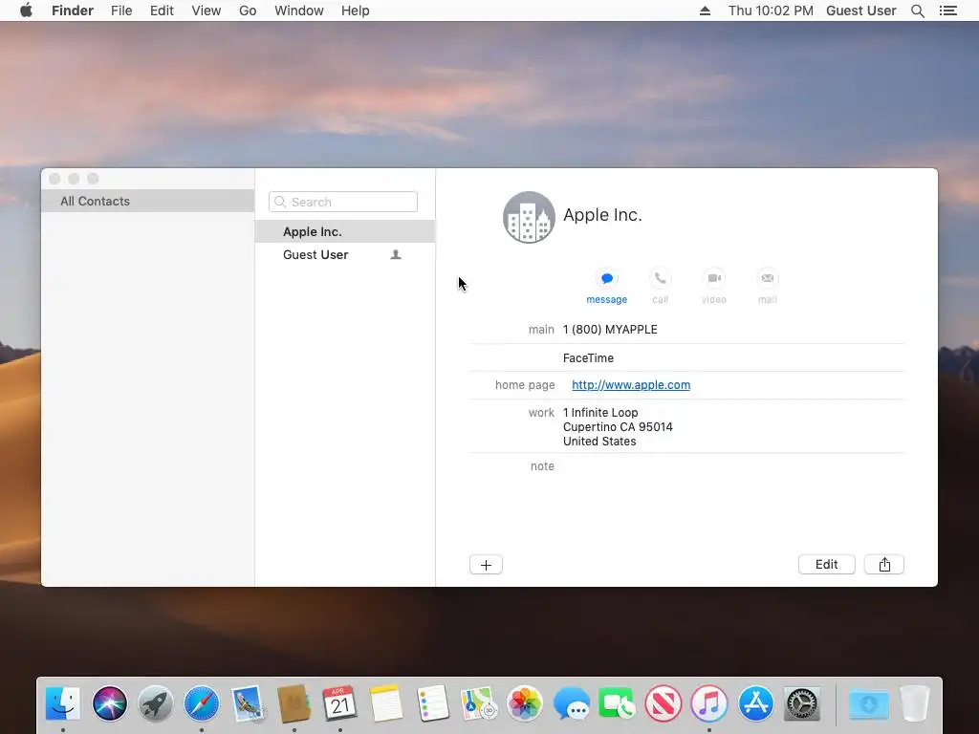Open iTunes music icon in Dock
This screenshot has width=979, height=734.
pos(709,703)
